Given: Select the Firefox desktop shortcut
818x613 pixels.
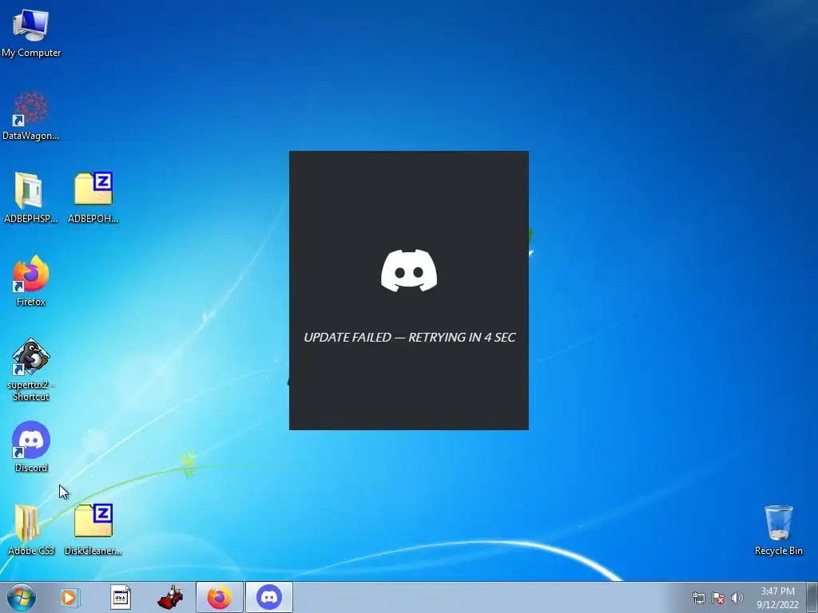Looking at the screenshot, I should point(31,280).
